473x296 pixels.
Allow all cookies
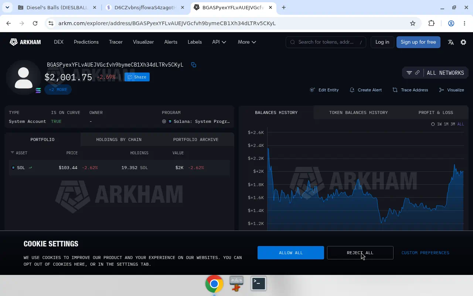pyautogui.click(x=291, y=253)
